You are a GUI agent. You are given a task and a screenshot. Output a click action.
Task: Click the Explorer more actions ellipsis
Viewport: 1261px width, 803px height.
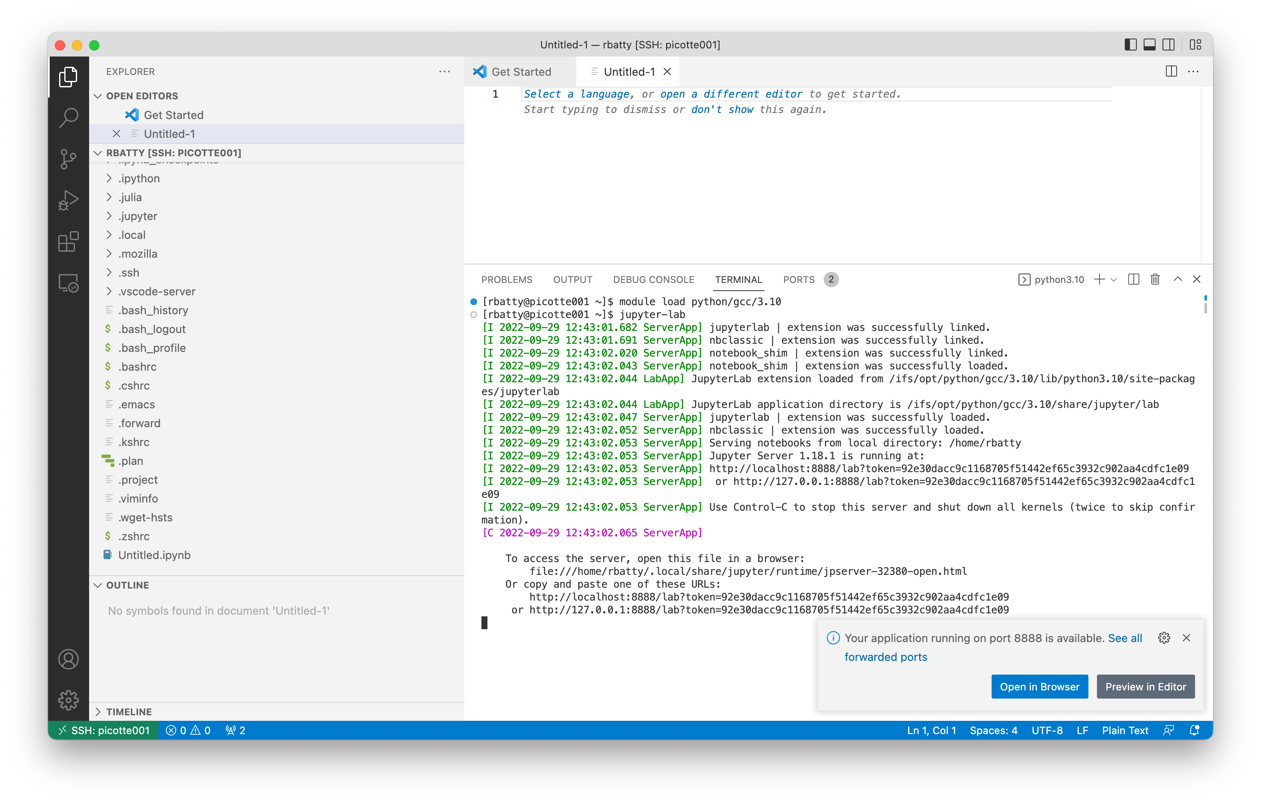coord(445,72)
